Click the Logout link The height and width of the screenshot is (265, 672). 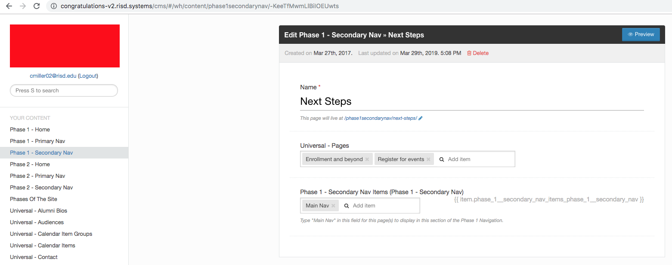point(88,75)
